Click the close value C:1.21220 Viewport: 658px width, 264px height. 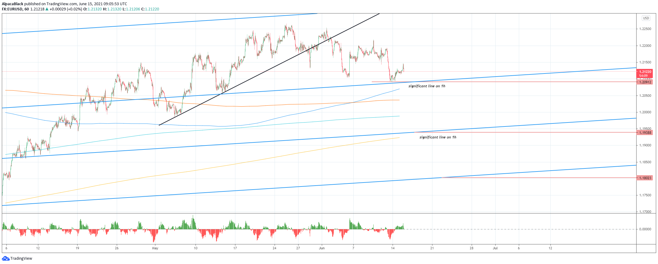click(x=150, y=9)
